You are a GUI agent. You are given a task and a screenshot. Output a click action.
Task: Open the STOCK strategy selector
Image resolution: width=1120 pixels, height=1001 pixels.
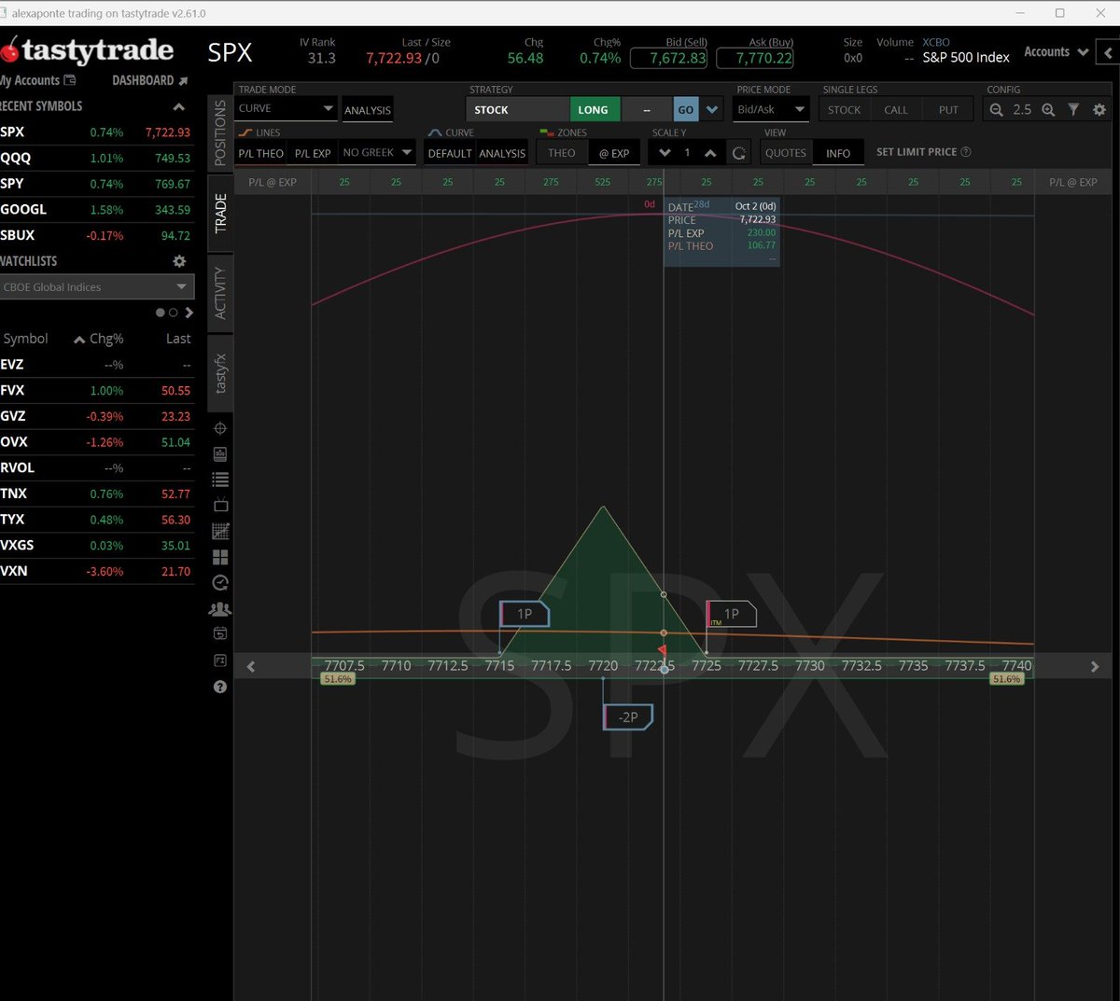(x=518, y=110)
